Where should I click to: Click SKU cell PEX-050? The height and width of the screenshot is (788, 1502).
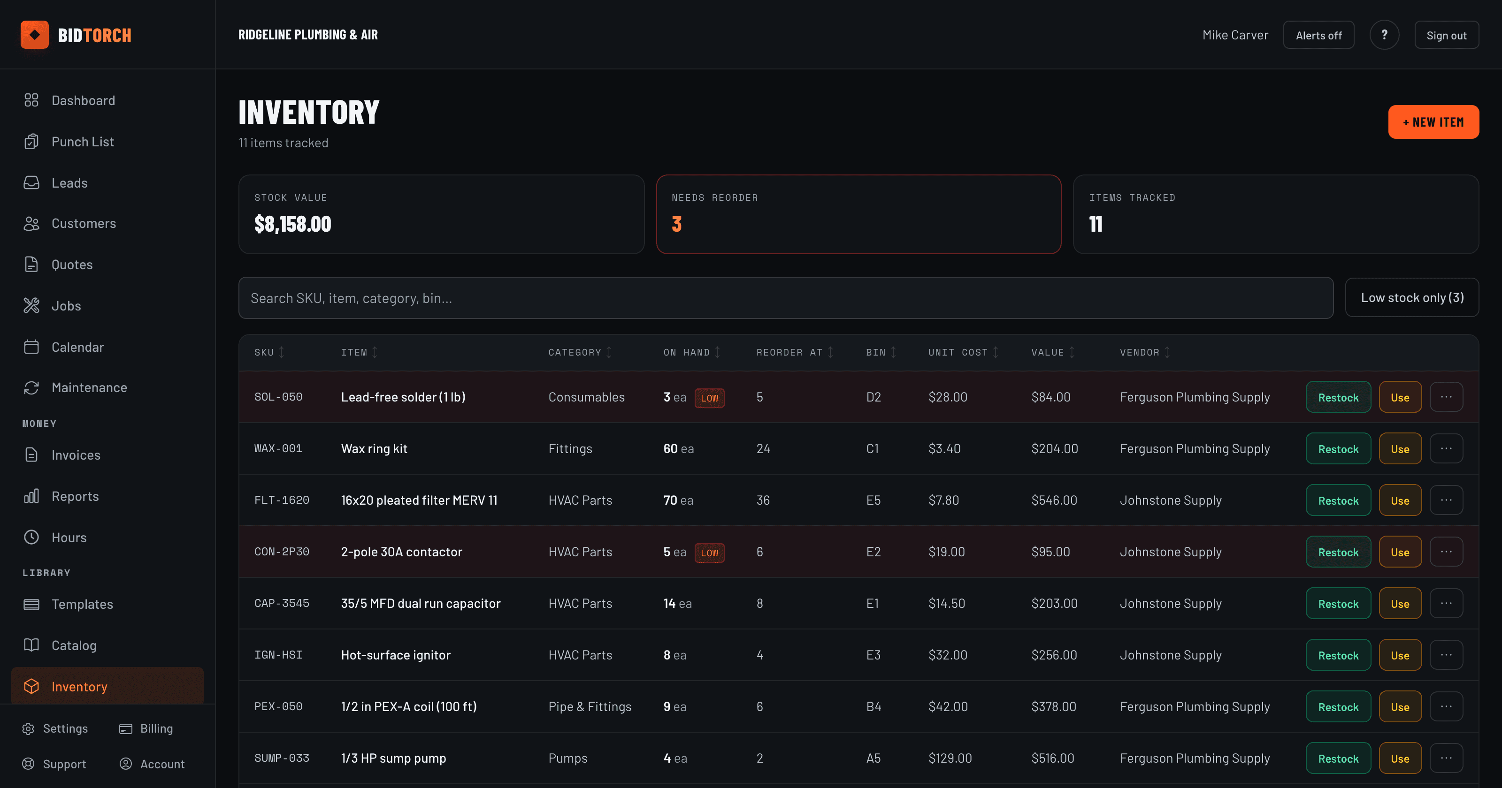[x=278, y=706]
